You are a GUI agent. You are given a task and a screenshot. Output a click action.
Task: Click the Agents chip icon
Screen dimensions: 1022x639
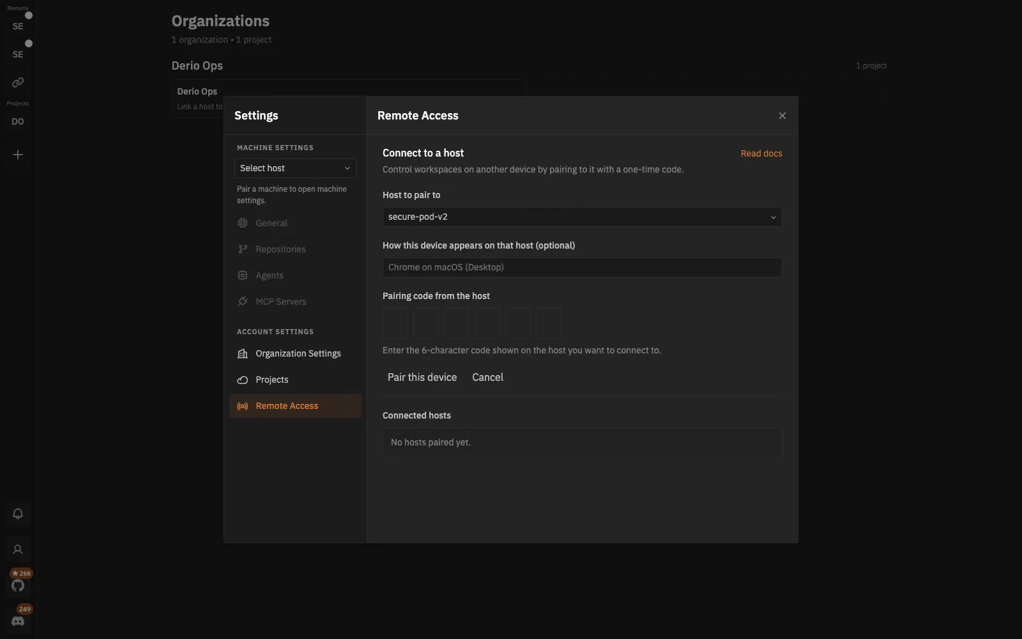[243, 275]
